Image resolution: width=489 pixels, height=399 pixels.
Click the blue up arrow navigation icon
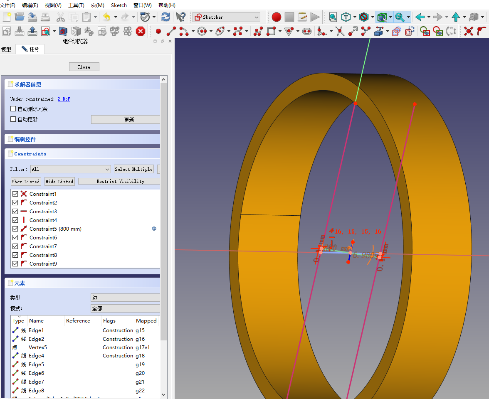point(456,17)
